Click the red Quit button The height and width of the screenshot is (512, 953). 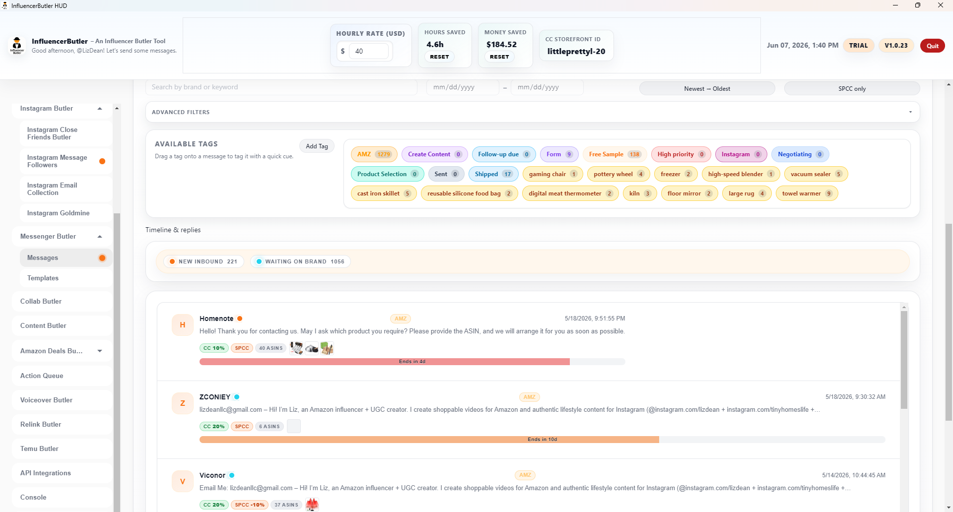pos(932,46)
